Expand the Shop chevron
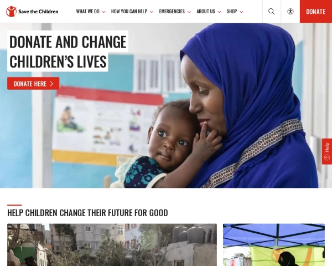Image resolution: width=332 pixels, height=266 pixels. 241,12
